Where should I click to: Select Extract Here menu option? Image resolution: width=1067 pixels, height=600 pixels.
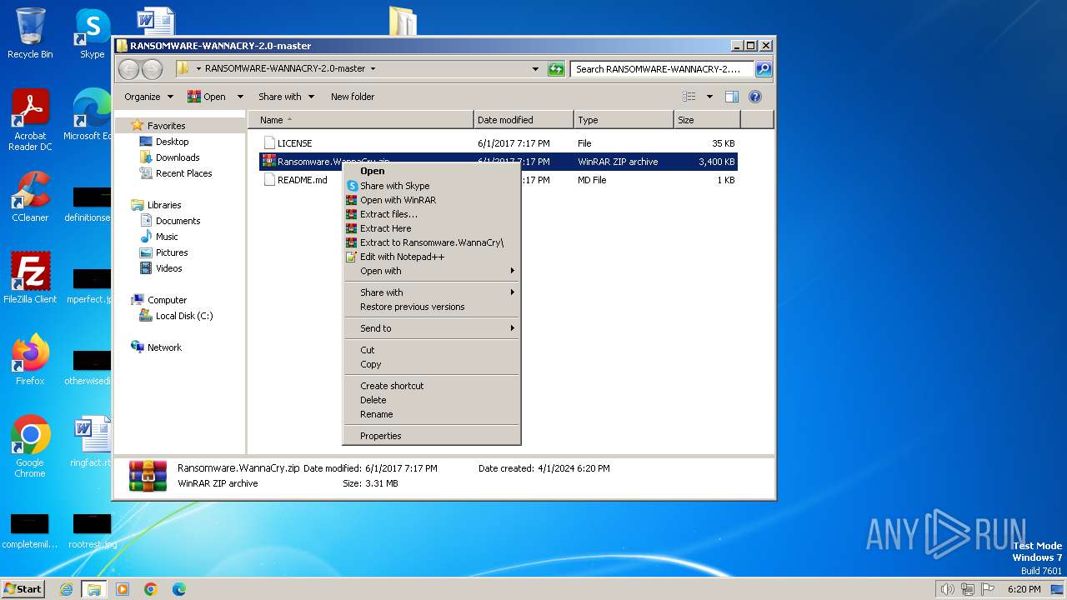432,228
